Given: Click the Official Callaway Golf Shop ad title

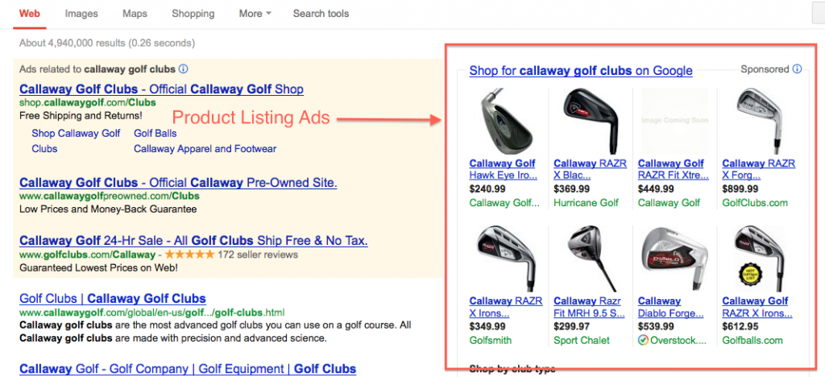Looking at the screenshot, I should pyautogui.click(x=161, y=89).
